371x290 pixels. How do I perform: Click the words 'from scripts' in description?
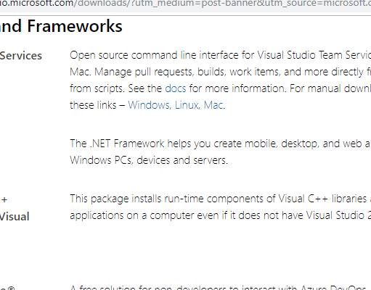97,88
